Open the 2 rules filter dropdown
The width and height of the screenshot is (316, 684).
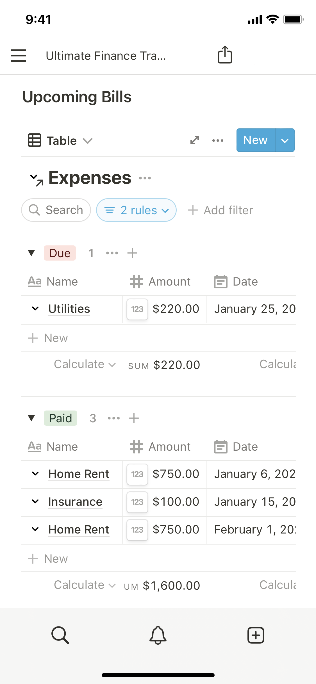click(x=137, y=210)
